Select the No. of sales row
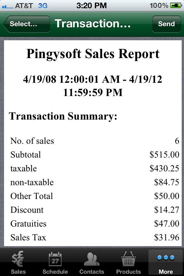 click(x=95, y=141)
